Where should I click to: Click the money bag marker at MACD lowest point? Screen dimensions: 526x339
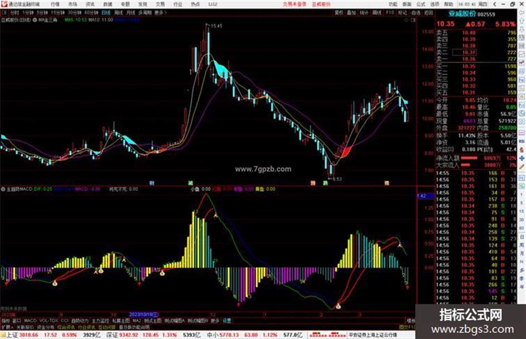click(338, 306)
